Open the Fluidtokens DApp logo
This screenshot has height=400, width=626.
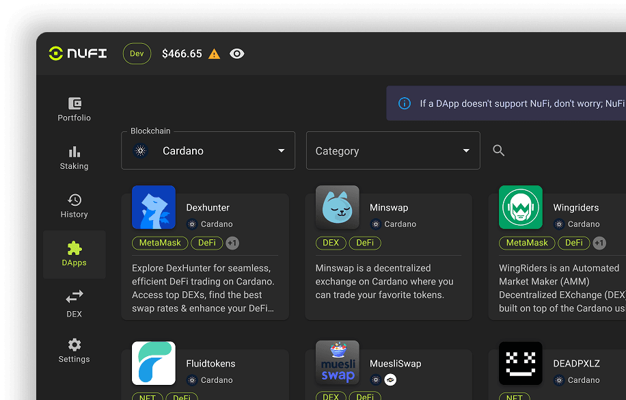(154, 363)
